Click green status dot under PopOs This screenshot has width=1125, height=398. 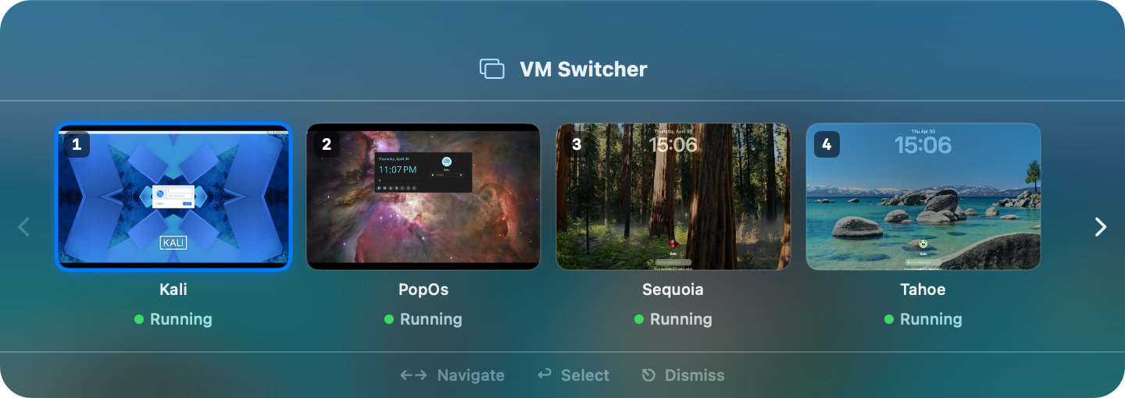coord(389,319)
